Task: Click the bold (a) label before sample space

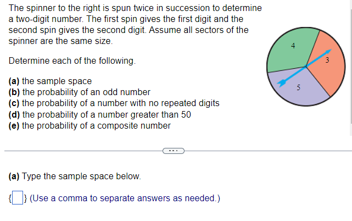Action: click(14, 81)
